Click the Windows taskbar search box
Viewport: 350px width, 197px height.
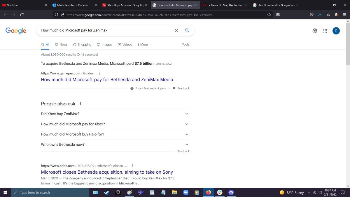pos(50,192)
